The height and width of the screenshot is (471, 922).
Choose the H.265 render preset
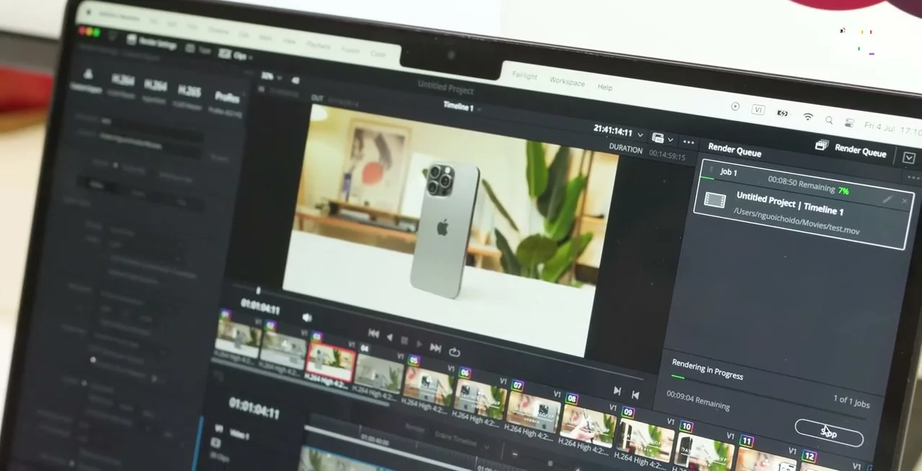189,93
